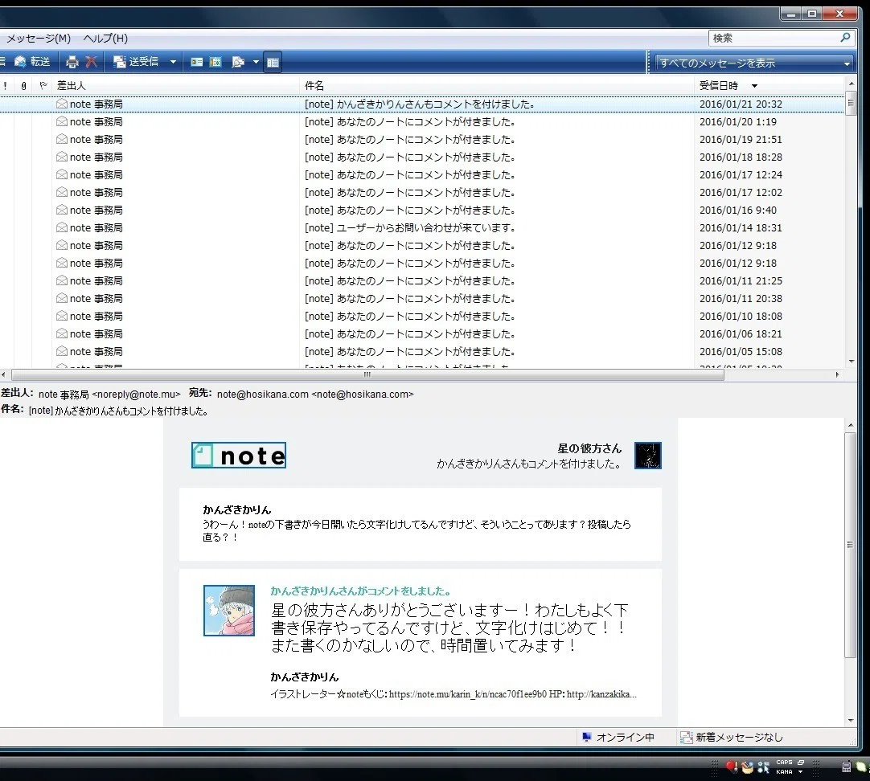Viewport: 870px width, 781px height.
Task: Sort by 差出人 column header
Action: click(176, 86)
